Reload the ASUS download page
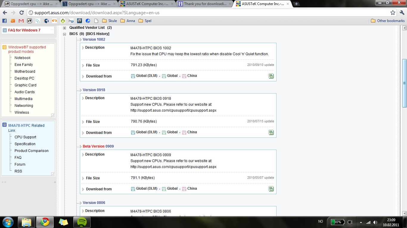 tap(21, 13)
